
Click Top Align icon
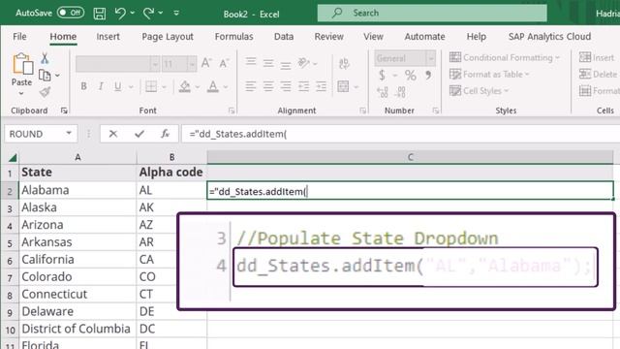[x=250, y=62]
